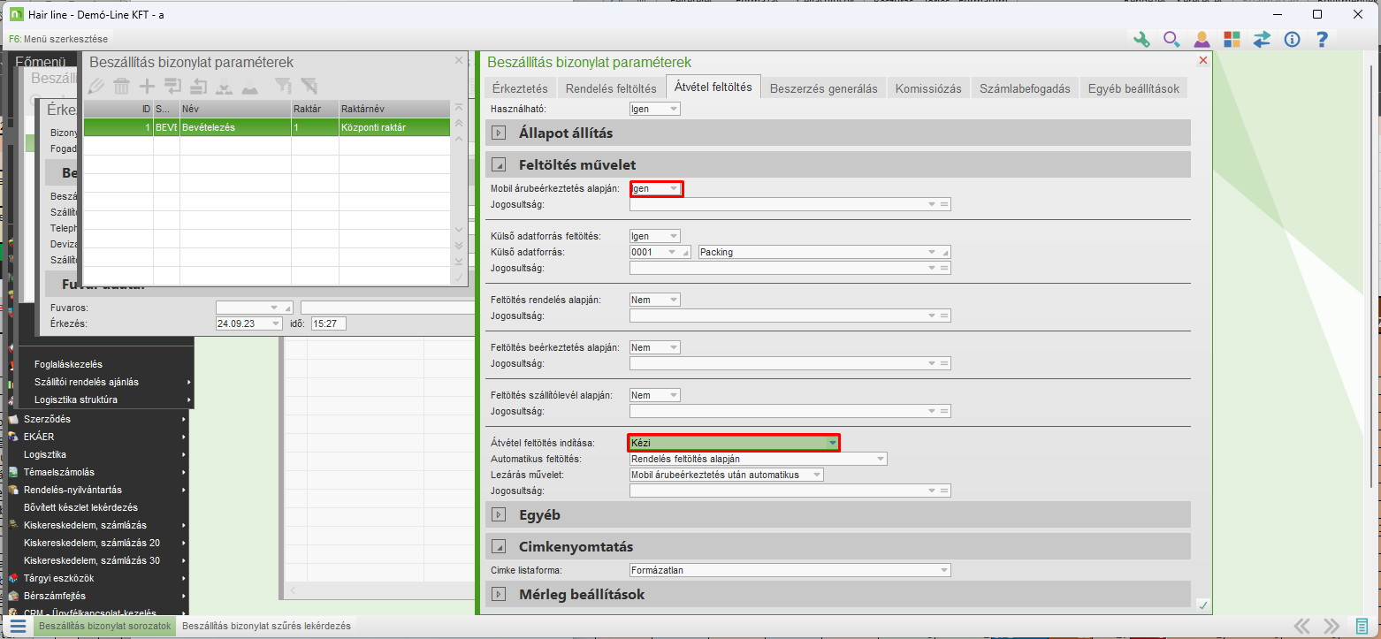
Task: Switch to the Érkeztetés tab
Action: (x=521, y=88)
